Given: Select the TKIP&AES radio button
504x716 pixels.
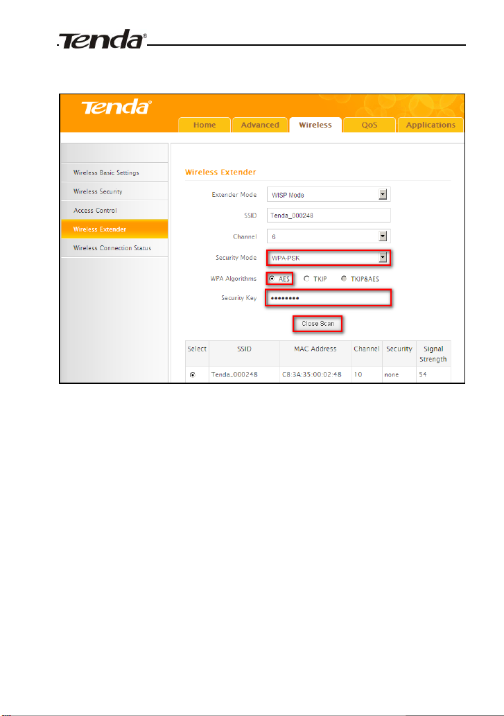Looking at the screenshot, I should 344,279.
